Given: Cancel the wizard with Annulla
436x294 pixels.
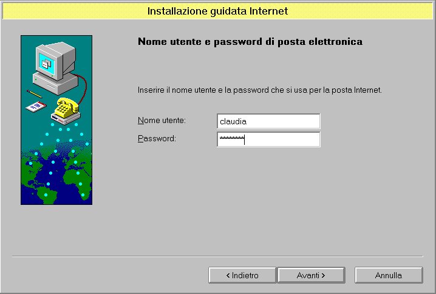Looking at the screenshot, I should click(388, 275).
